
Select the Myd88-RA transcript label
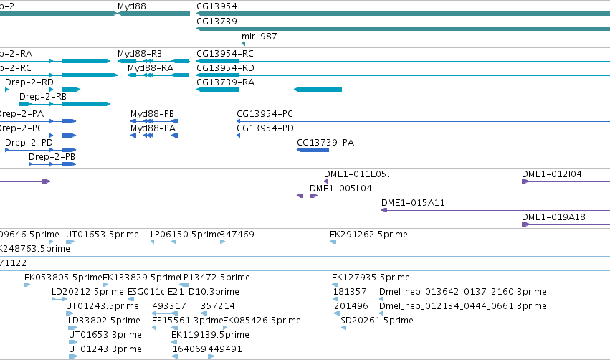tap(151, 68)
